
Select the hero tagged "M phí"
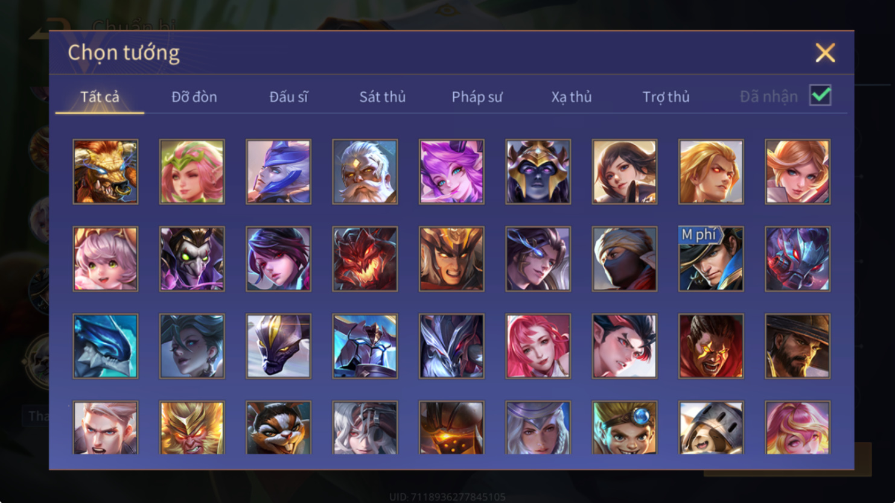(x=711, y=259)
